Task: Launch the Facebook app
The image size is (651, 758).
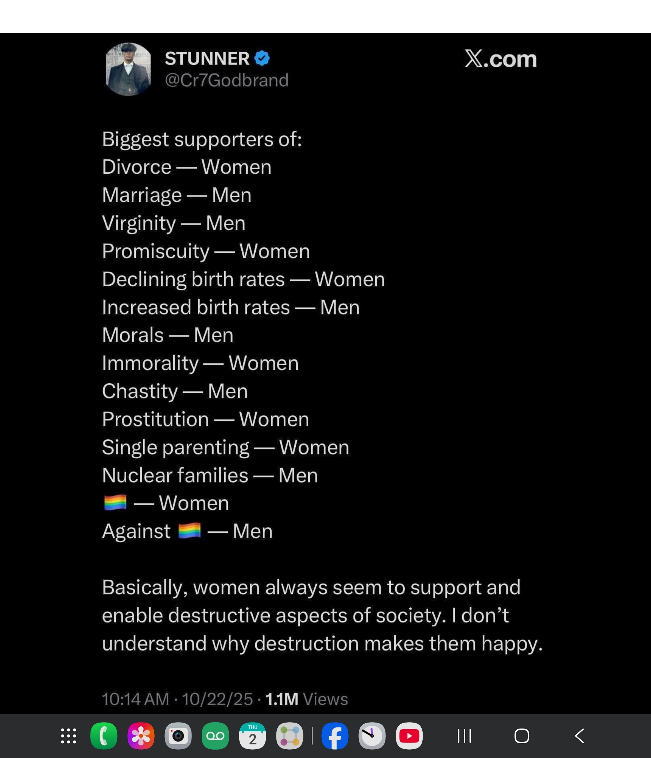Action: 335,736
